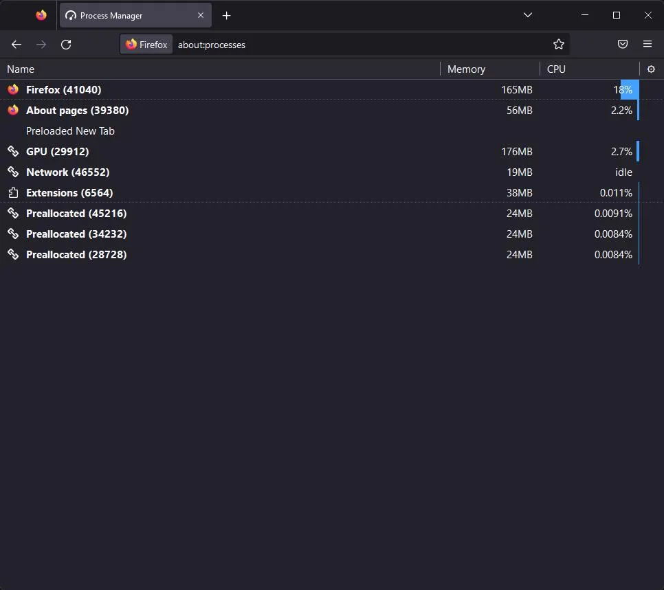The image size is (664, 590).
Task: Select the GPU (29912) process name
Action: click(58, 152)
